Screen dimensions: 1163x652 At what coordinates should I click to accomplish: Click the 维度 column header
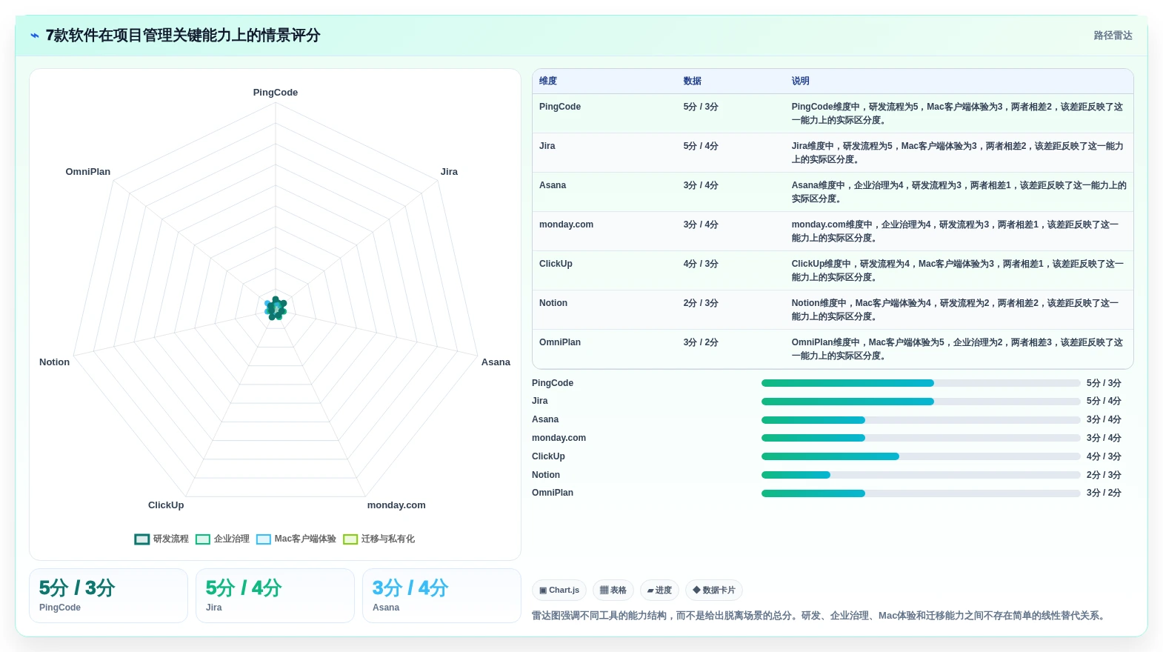coord(548,81)
